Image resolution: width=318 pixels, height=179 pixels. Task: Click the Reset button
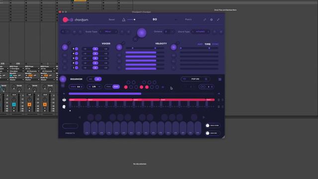(x=112, y=20)
